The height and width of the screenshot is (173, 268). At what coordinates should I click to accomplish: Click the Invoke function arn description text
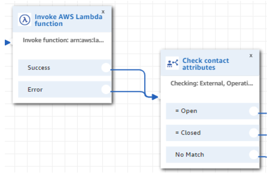pos(63,40)
